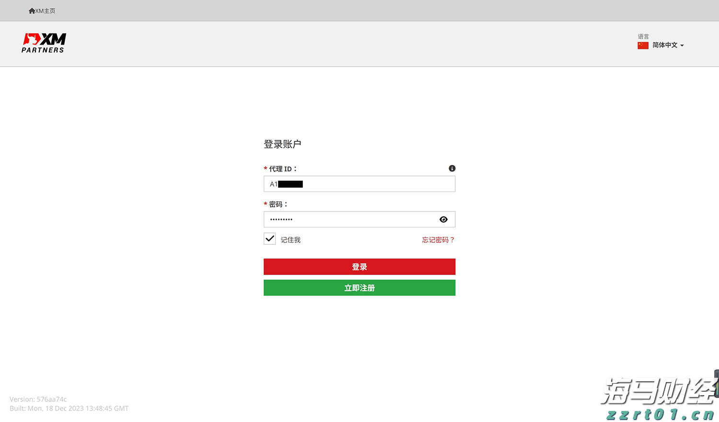
Task: Reveal the hidden password using the eye toggle
Action: (443, 219)
